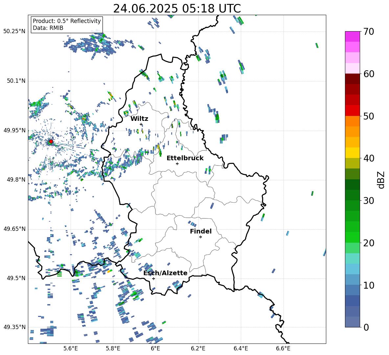Click the Wiltz city label

139,119
